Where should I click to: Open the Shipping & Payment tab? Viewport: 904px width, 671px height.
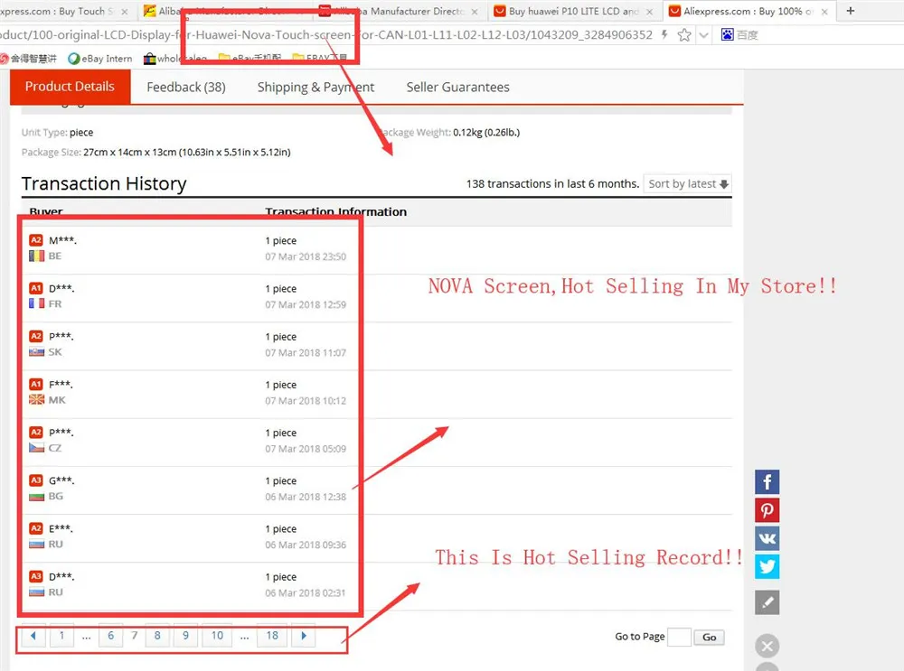pyautogui.click(x=315, y=87)
